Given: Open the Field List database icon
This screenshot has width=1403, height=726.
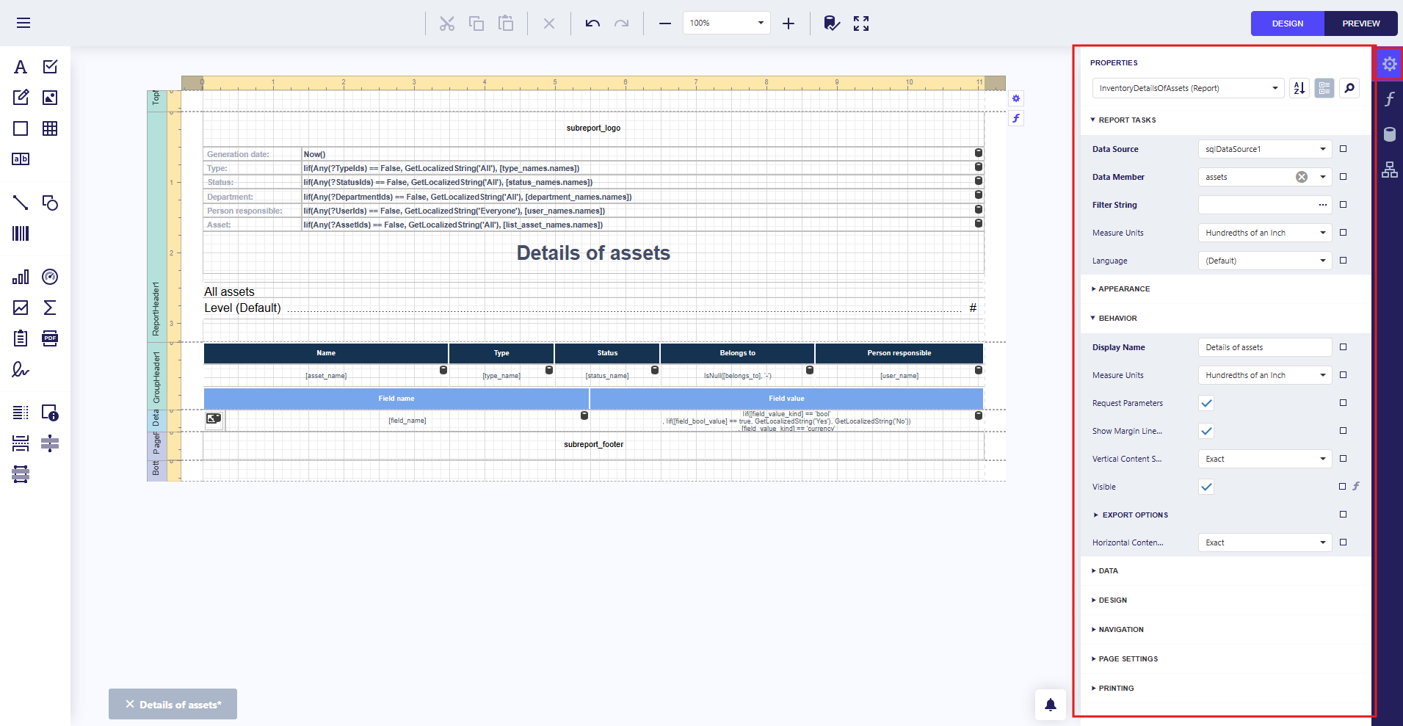Looking at the screenshot, I should pos(1389,134).
